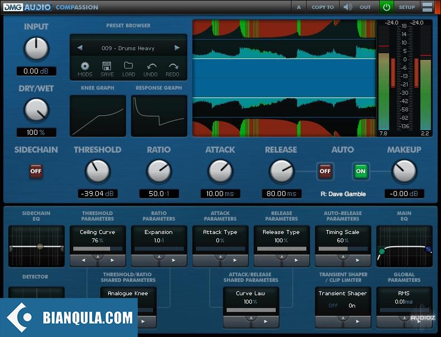This screenshot has height=337, width=441.
Task: Click the MAIN EQ blue high node
Action: tap(428, 249)
